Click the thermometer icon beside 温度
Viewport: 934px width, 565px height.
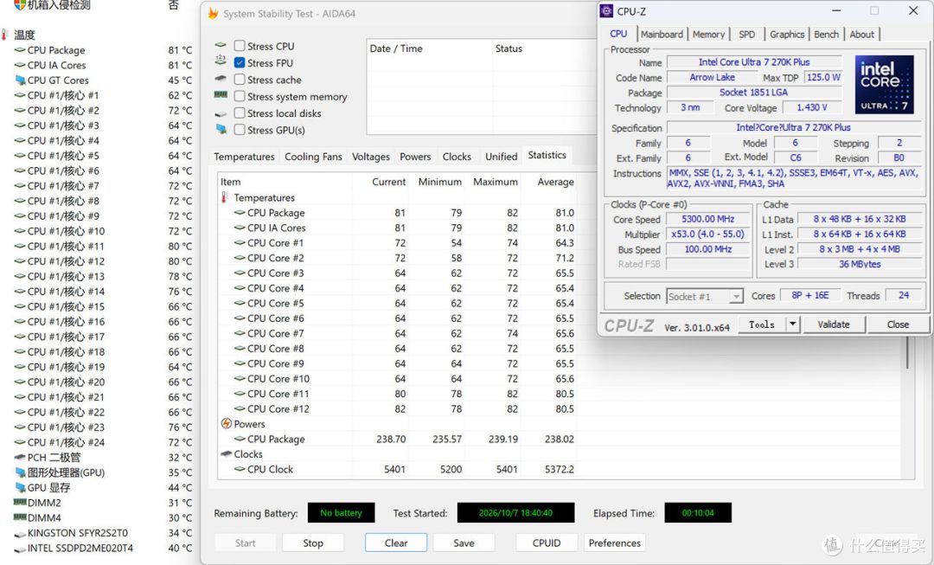5,35
